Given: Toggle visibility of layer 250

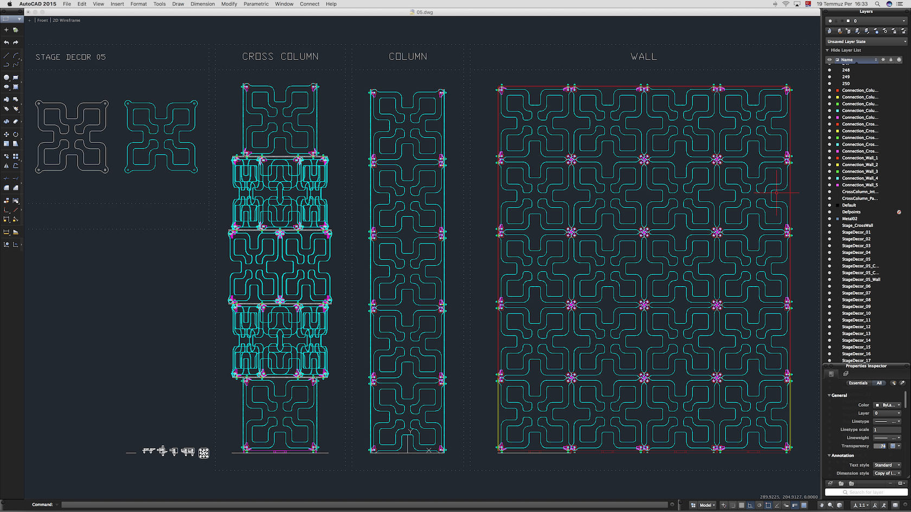Looking at the screenshot, I should pyautogui.click(x=829, y=83).
